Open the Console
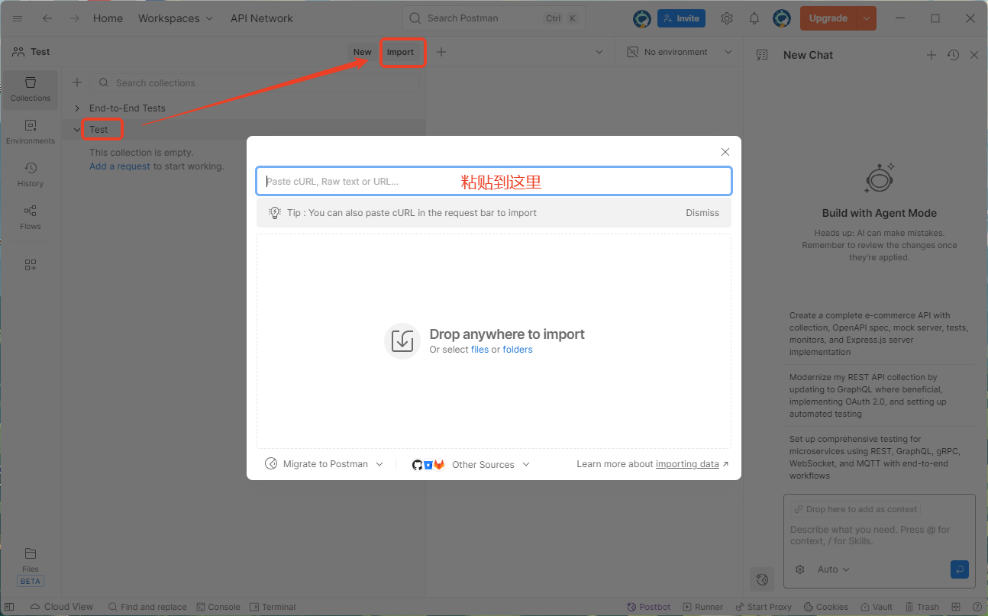The height and width of the screenshot is (616, 988). pos(218,607)
